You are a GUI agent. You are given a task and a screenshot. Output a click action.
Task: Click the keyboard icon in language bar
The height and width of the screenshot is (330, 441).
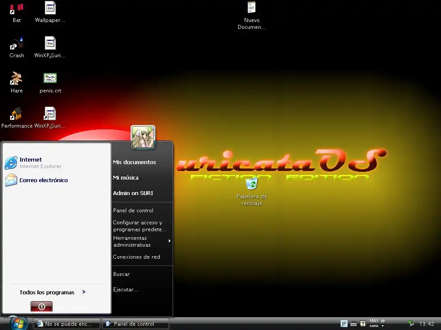(x=354, y=324)
